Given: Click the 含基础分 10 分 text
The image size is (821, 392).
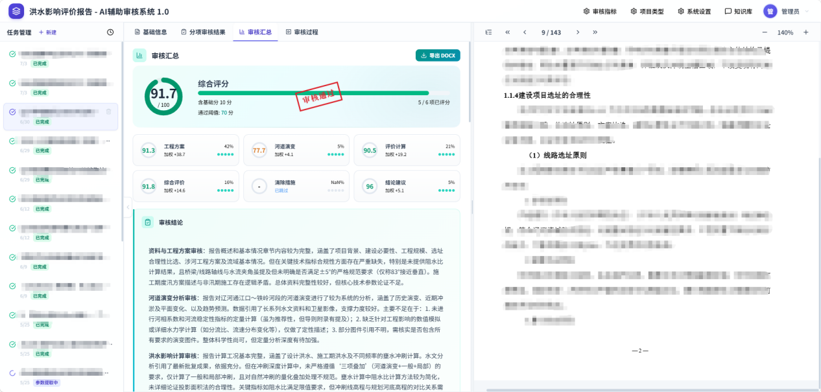Looking at the screenshot, I should pyautogui.click(x=215, y=102).
